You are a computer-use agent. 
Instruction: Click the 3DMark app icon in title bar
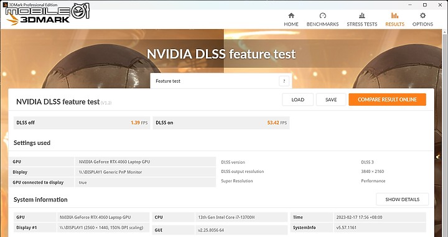point(5,4)
